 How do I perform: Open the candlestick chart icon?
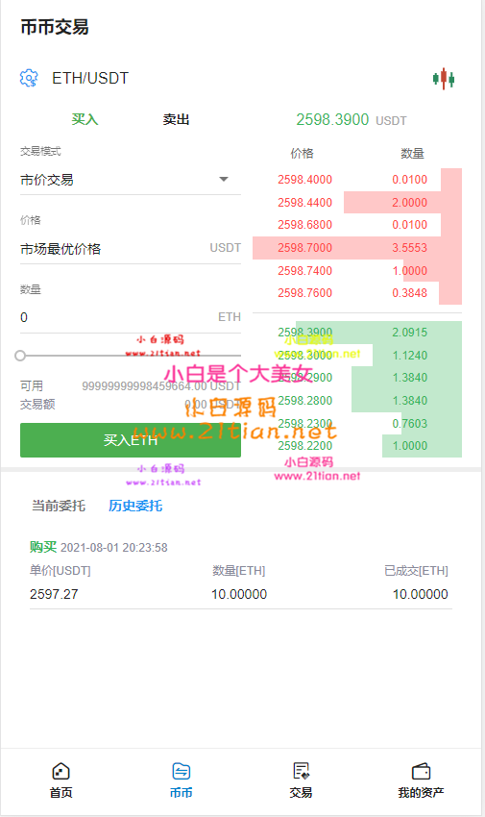[444, 79]
